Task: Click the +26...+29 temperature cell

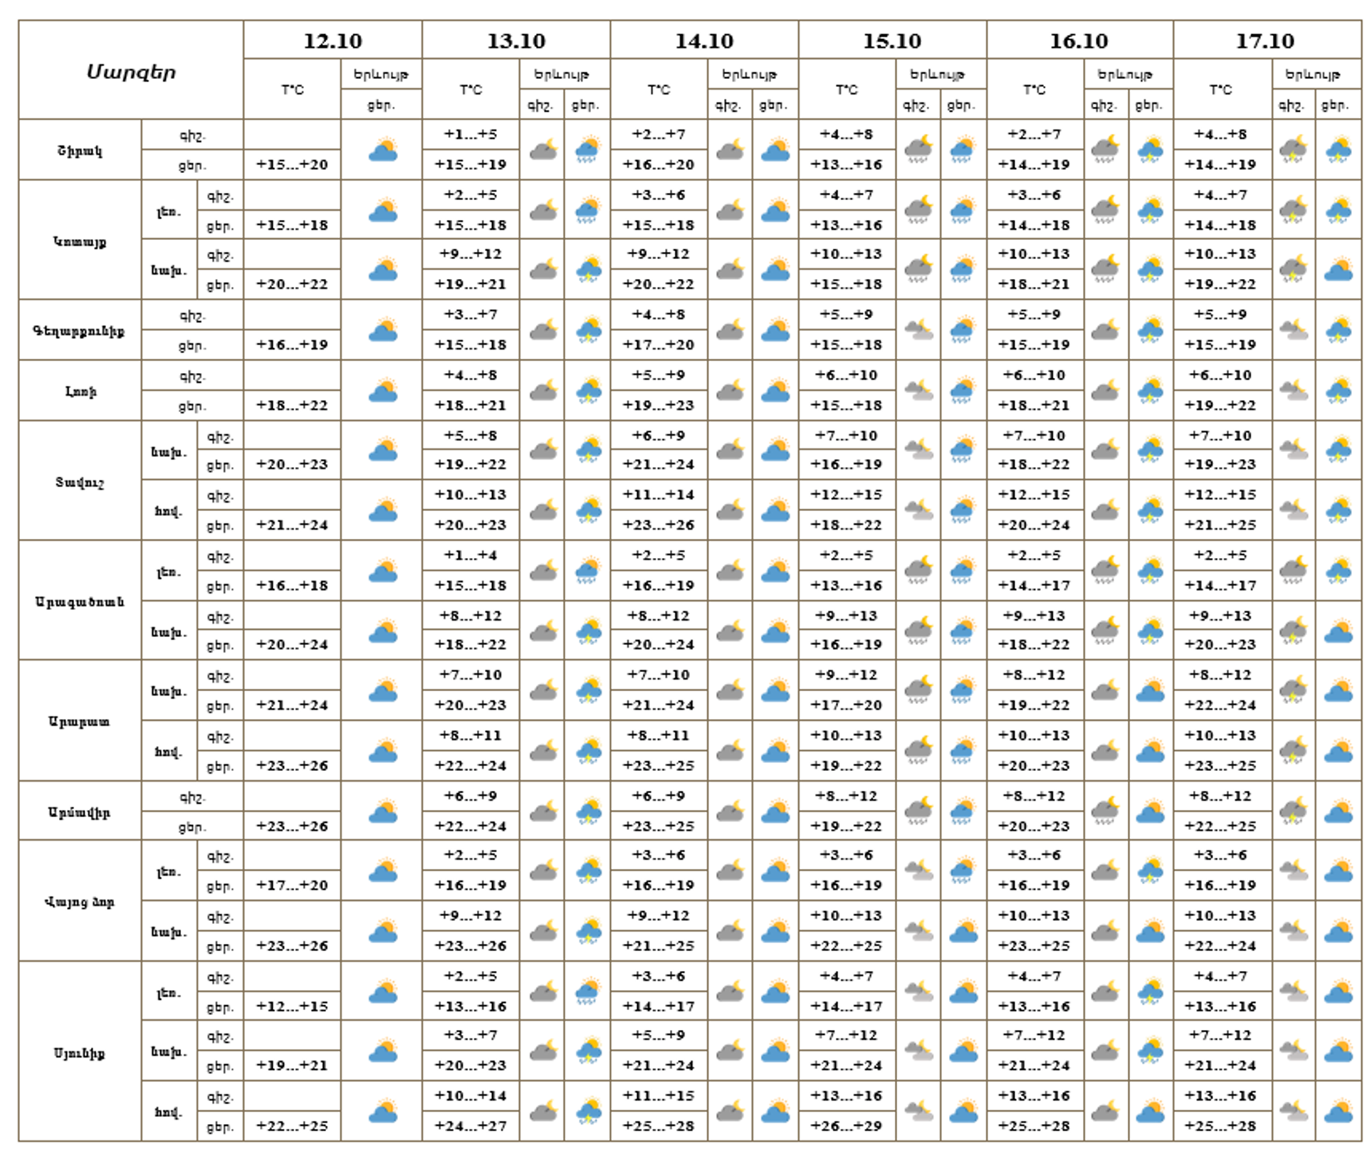Action: pyautogui.click(x=847, y=1126)
